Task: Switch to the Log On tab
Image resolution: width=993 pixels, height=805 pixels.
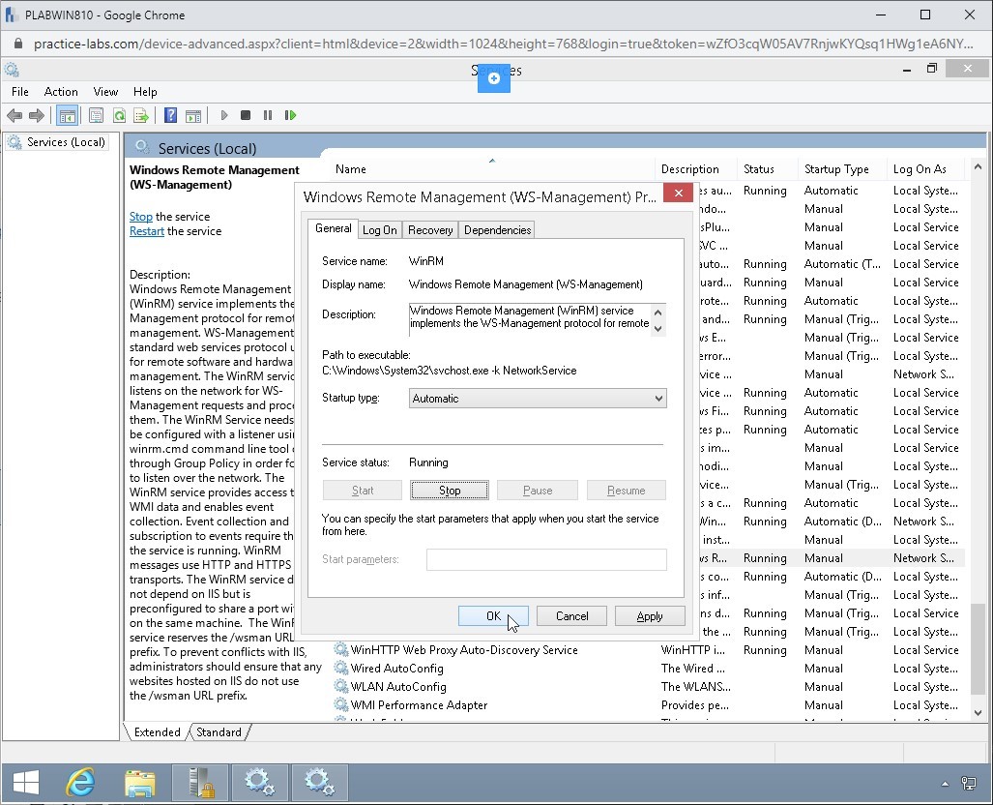Action: point(379,230)
